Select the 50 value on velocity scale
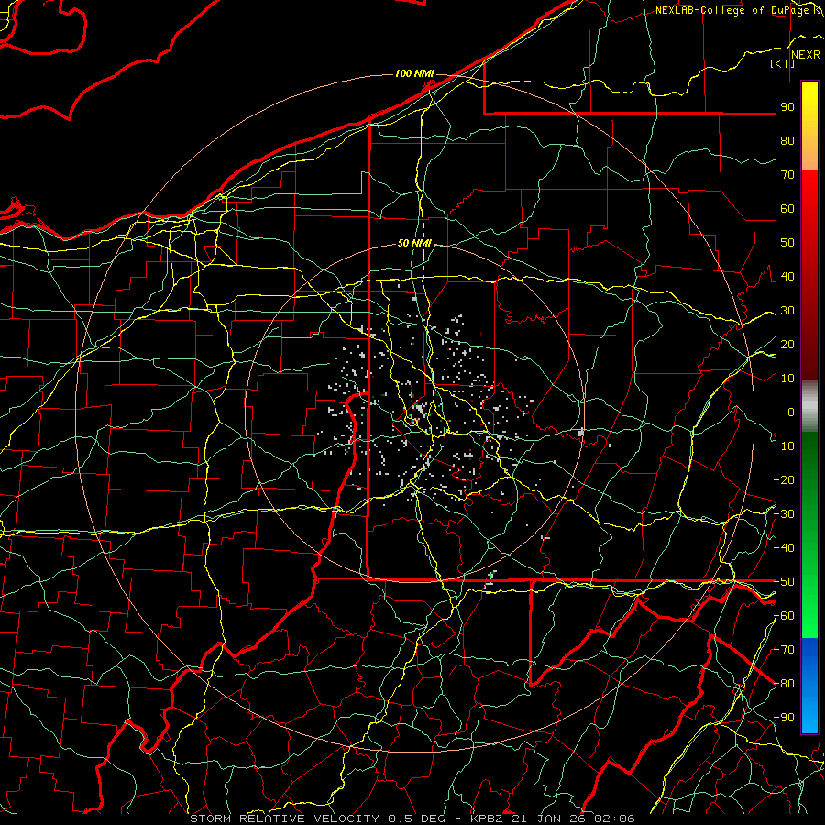The height and width of the screenshot is (825, 825). coord(787,243)
